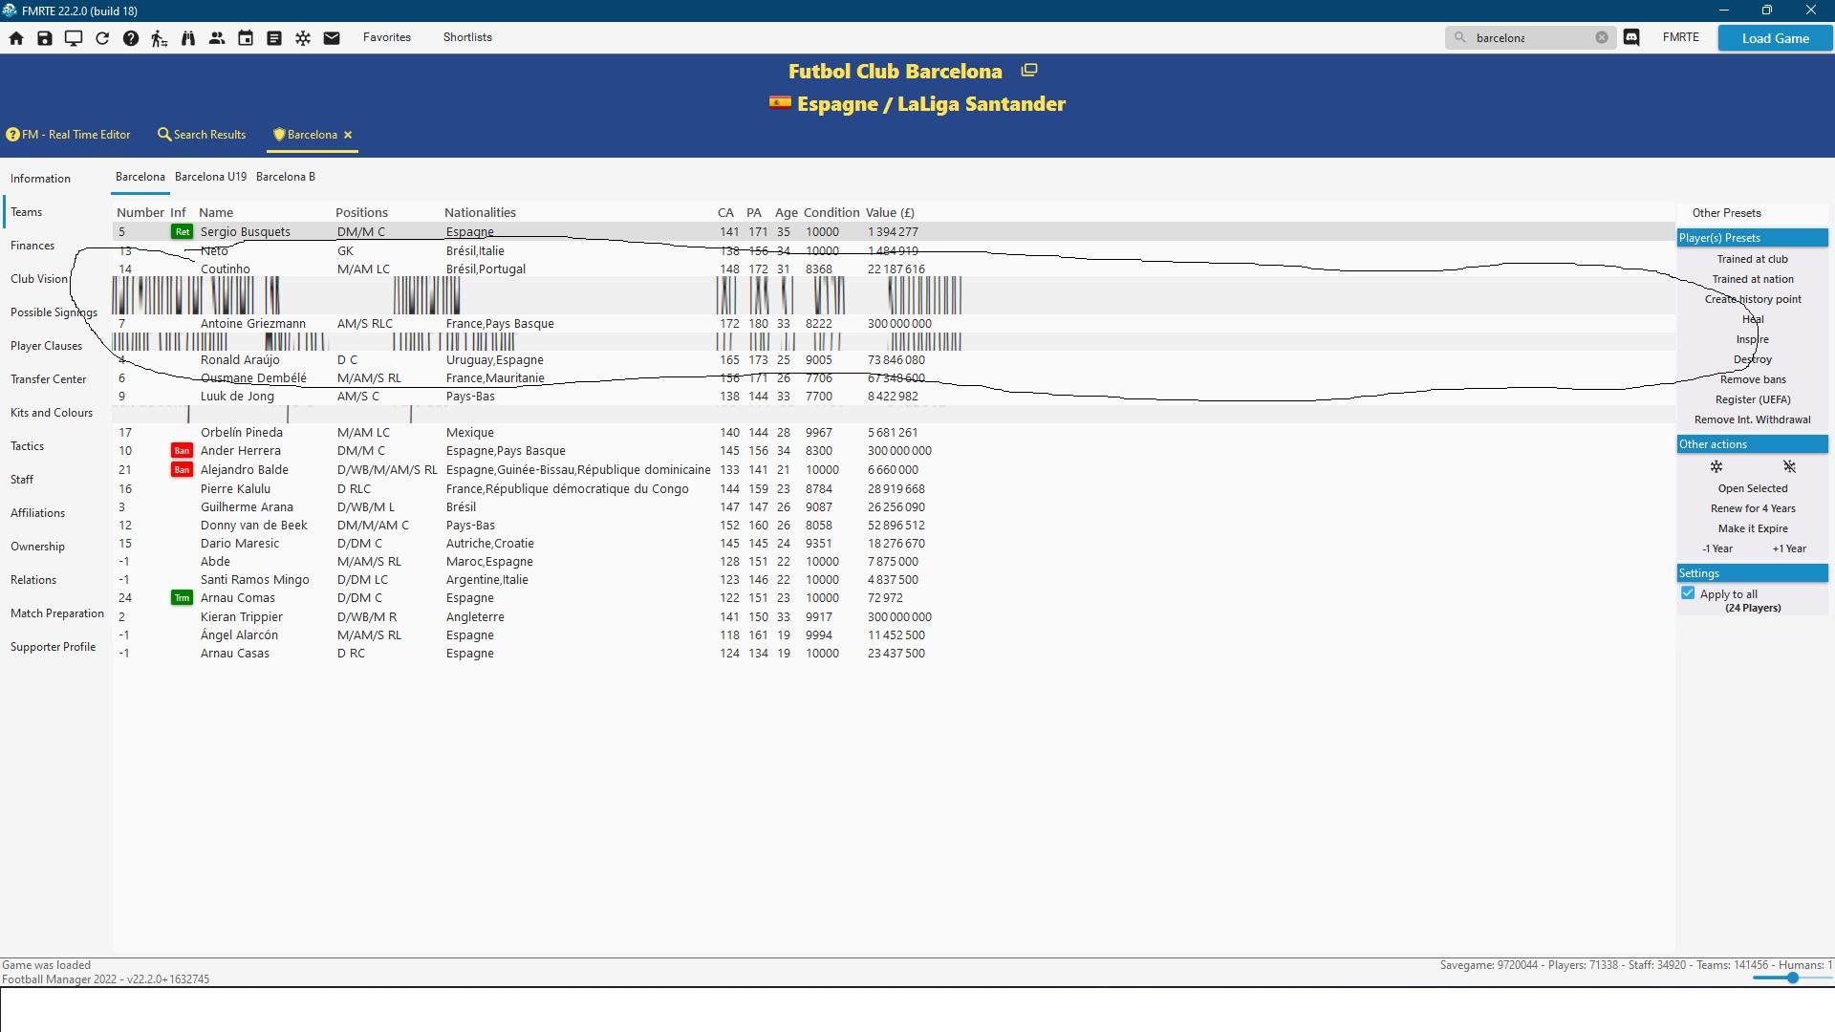Image resolution: width=1835 pixels, height=1032 pixels.
Task: Open the Transfer Center sidebar section
Action: [49, 379]
